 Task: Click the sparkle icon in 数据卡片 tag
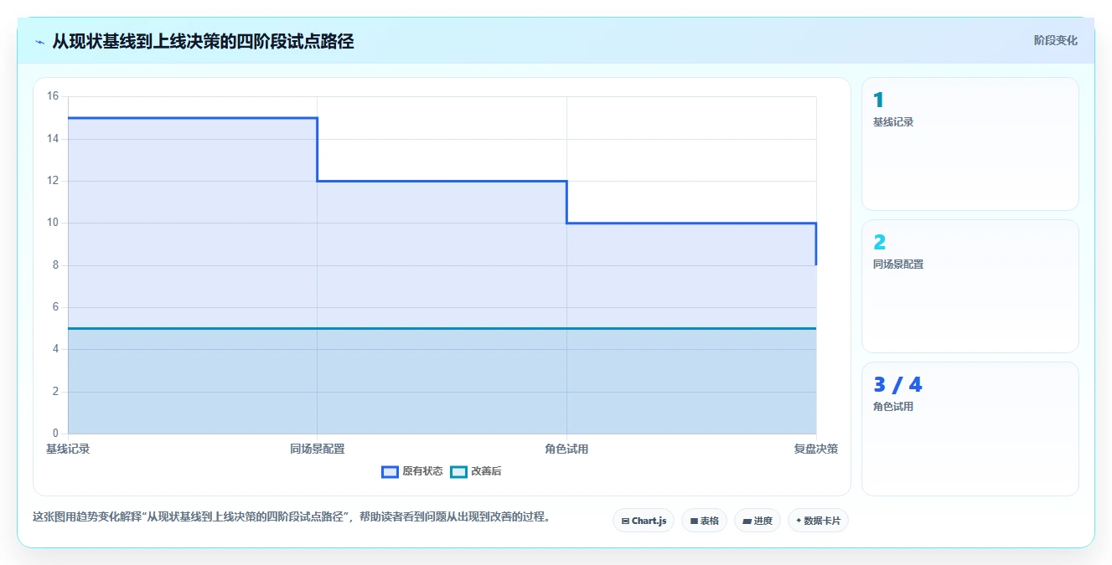click(x=799, y=521)
